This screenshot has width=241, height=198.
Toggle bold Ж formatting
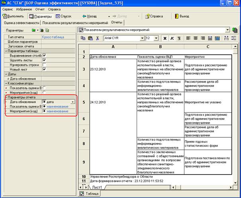click(x=165, y=38)
